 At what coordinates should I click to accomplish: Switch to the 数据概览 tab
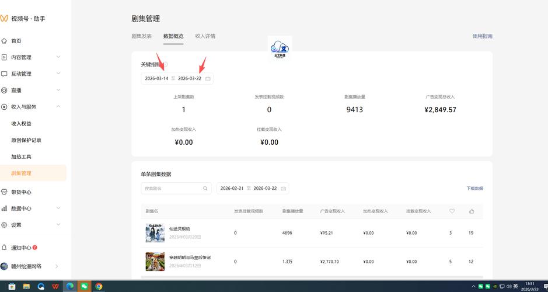(x=173, y=36)
